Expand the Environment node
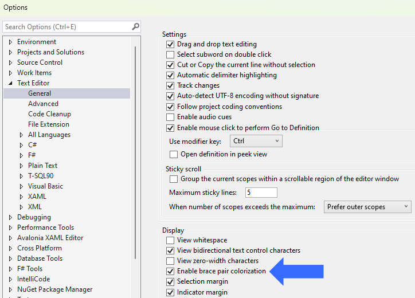Image resolution: width=415 pixels, height=298 pixels. [10, 42]
